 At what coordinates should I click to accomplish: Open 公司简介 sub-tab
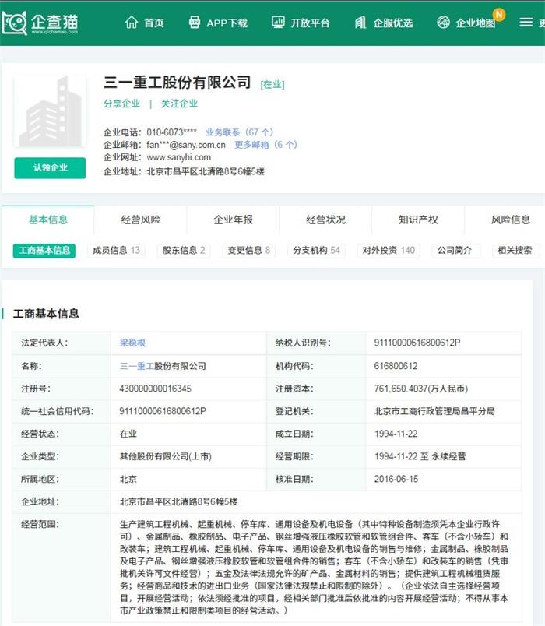(x=455, y=250)
